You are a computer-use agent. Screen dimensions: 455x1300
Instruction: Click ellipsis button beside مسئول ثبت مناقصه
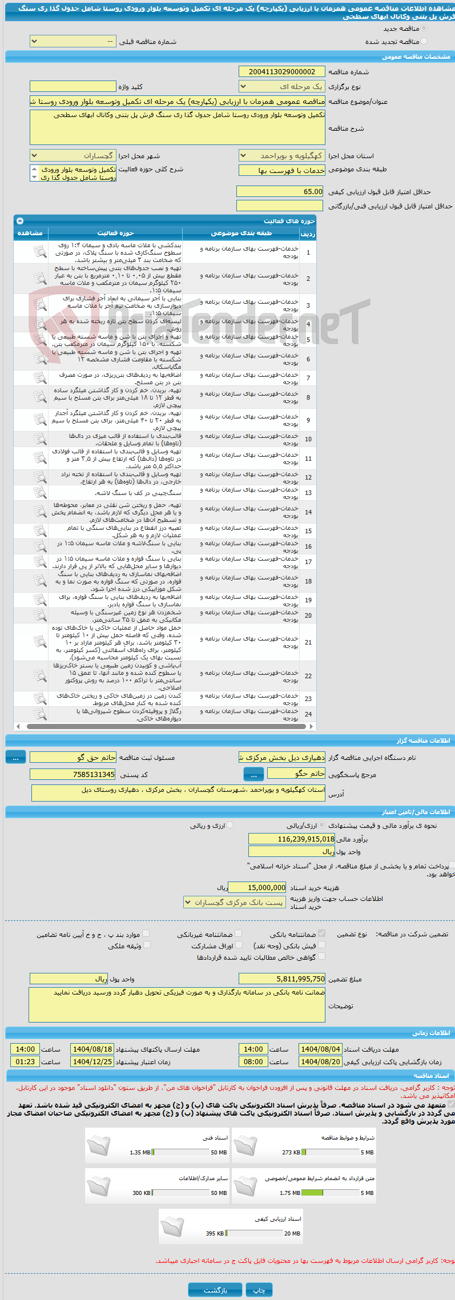[15, 757]
